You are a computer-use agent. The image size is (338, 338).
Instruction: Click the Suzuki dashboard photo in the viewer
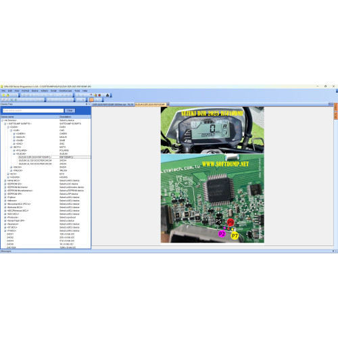point(212,130)
